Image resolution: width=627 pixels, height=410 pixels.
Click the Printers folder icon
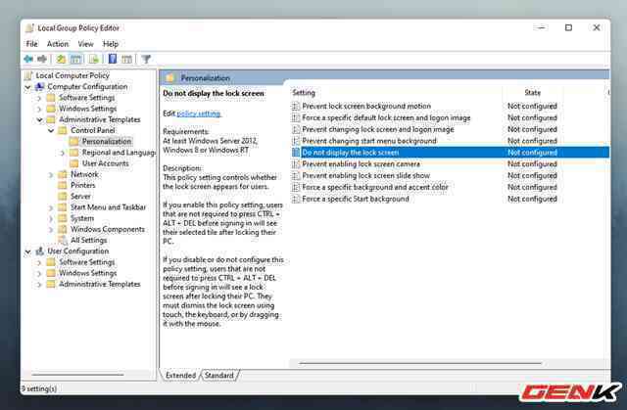[x=63, y=185]
